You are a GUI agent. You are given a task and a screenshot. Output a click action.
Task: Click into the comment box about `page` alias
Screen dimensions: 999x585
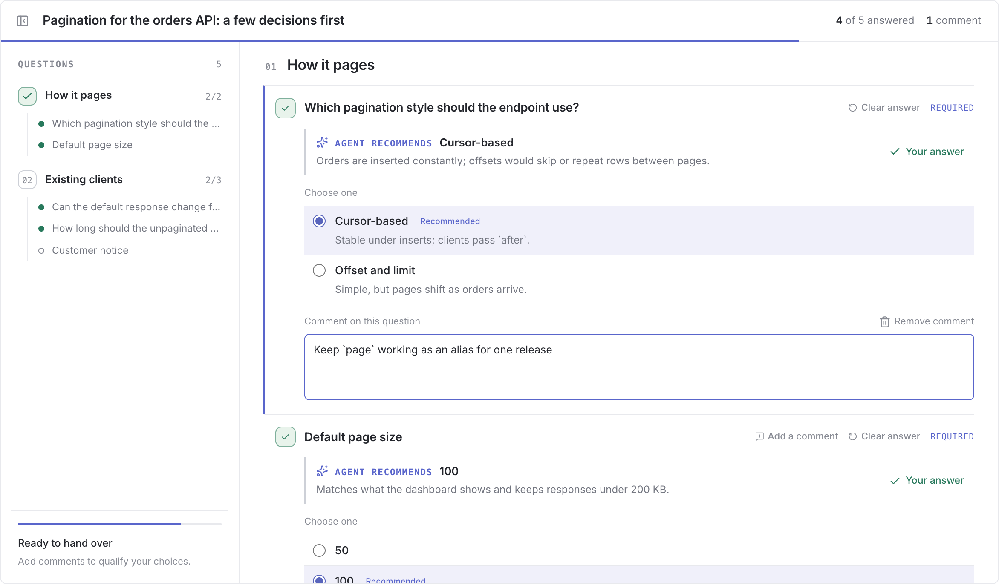pos(639,367)
